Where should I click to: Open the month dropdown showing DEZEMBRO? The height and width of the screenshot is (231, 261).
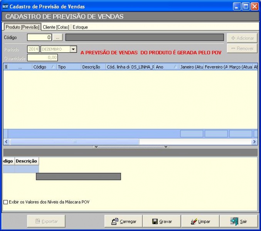coord(73,49)
